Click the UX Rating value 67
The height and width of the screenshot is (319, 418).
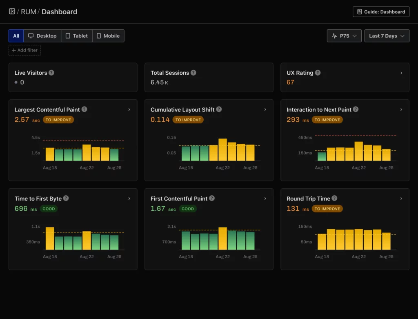click(290, 82)
